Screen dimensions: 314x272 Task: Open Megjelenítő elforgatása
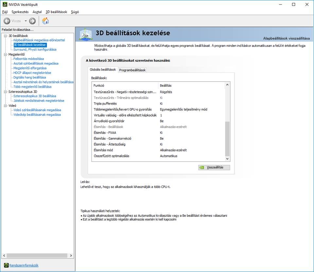pyautogui.click(x=30, y=68)
